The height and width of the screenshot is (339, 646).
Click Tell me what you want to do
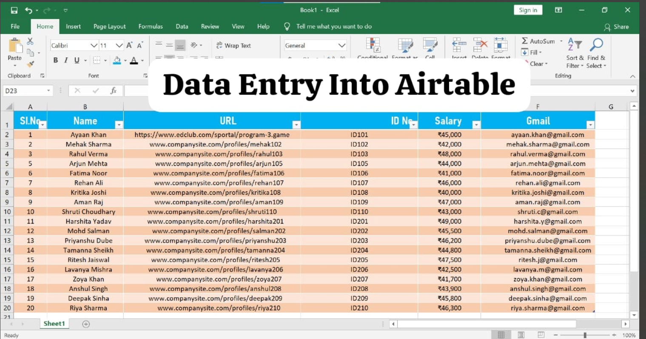click(x=334, y=26)
